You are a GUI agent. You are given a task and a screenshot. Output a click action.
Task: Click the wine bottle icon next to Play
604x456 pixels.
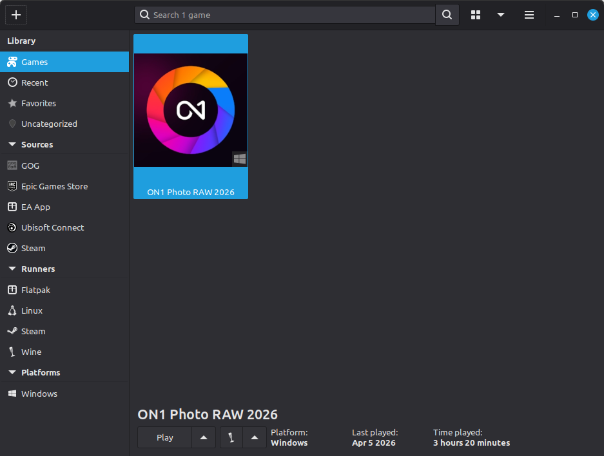point(231,437)
